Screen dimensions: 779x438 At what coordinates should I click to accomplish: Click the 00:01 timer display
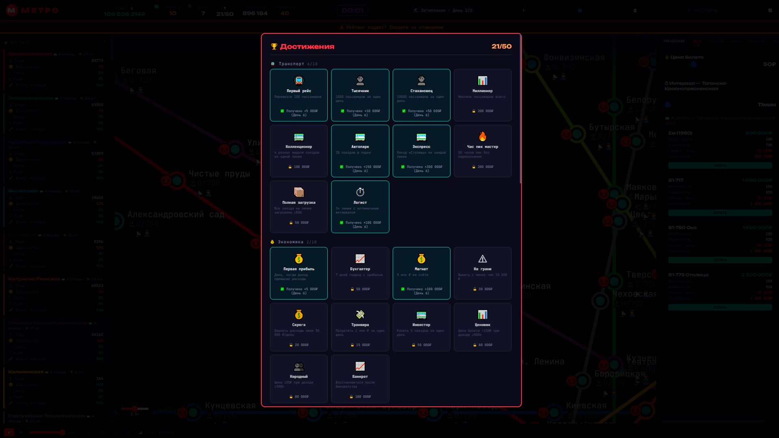click(353, 10)
